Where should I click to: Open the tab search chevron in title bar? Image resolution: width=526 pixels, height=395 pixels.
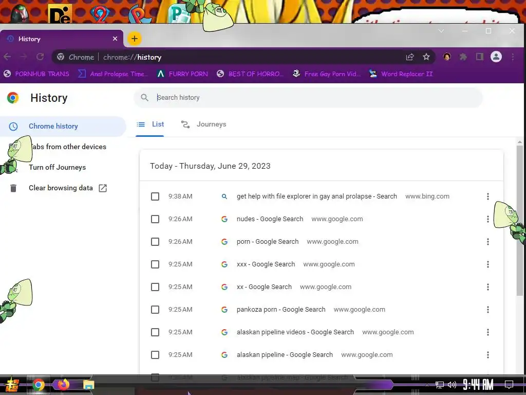coord(441,31)
